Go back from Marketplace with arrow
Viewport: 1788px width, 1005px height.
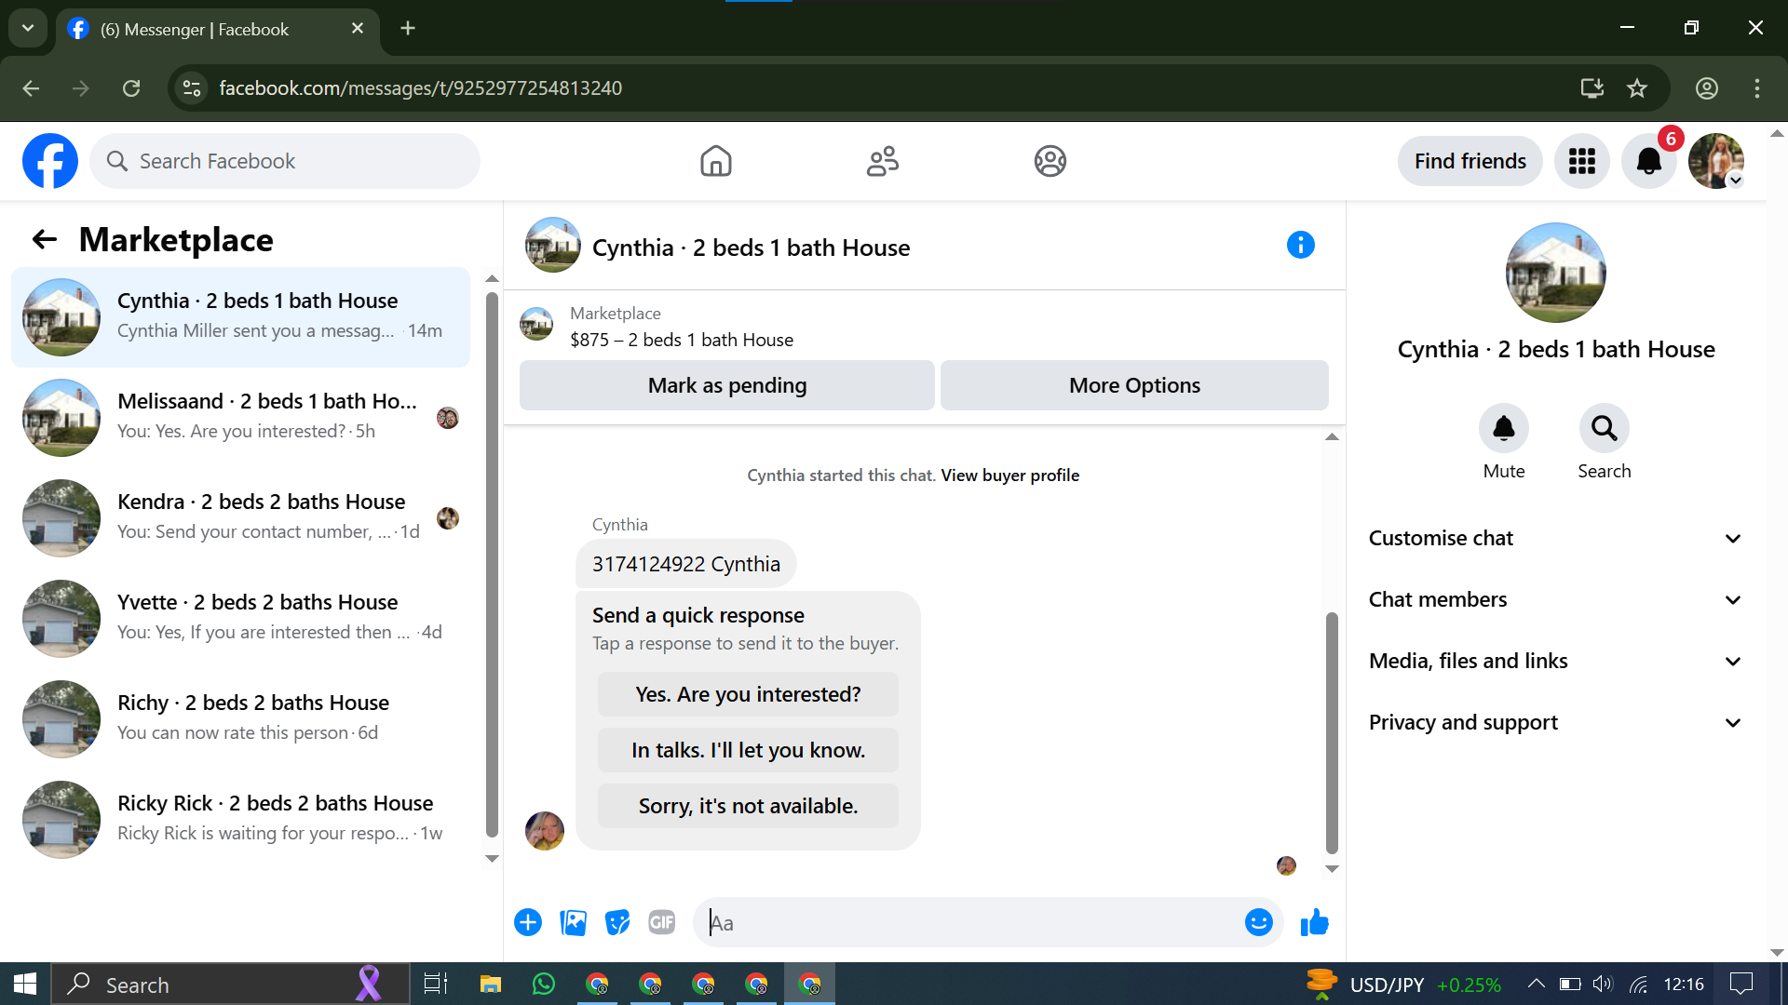coord(44,240)
